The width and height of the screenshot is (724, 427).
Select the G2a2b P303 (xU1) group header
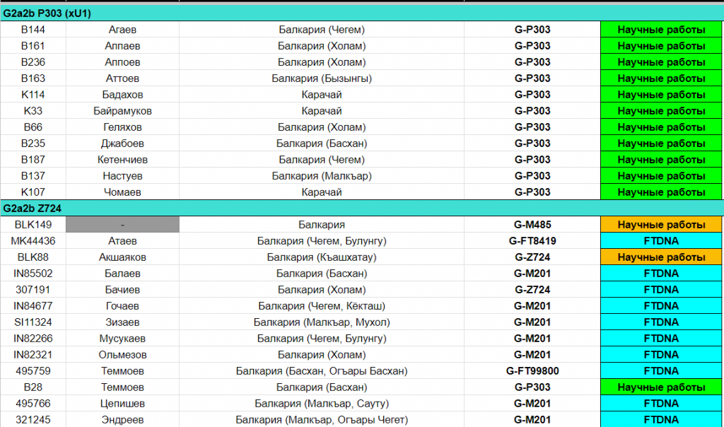pos(47,13)
